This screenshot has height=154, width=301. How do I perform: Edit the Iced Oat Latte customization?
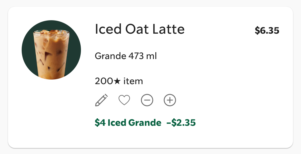[x=101, y=100]
